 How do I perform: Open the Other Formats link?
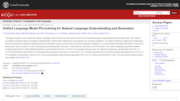(161, 28)
